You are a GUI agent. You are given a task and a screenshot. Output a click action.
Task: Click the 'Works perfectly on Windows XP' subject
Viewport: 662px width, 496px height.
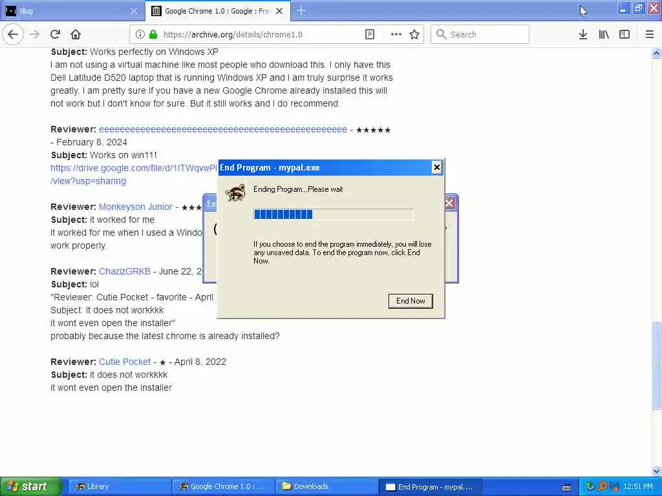[154, 52]
